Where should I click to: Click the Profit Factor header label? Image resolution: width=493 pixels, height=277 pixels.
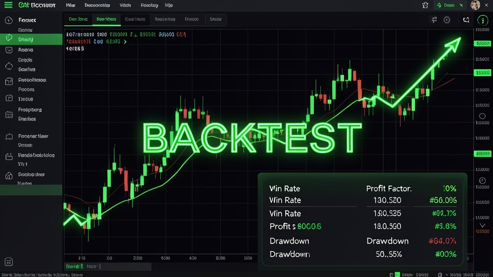coord(389,189)
